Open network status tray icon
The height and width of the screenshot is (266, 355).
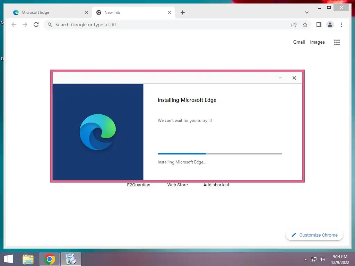coord(314,259)
